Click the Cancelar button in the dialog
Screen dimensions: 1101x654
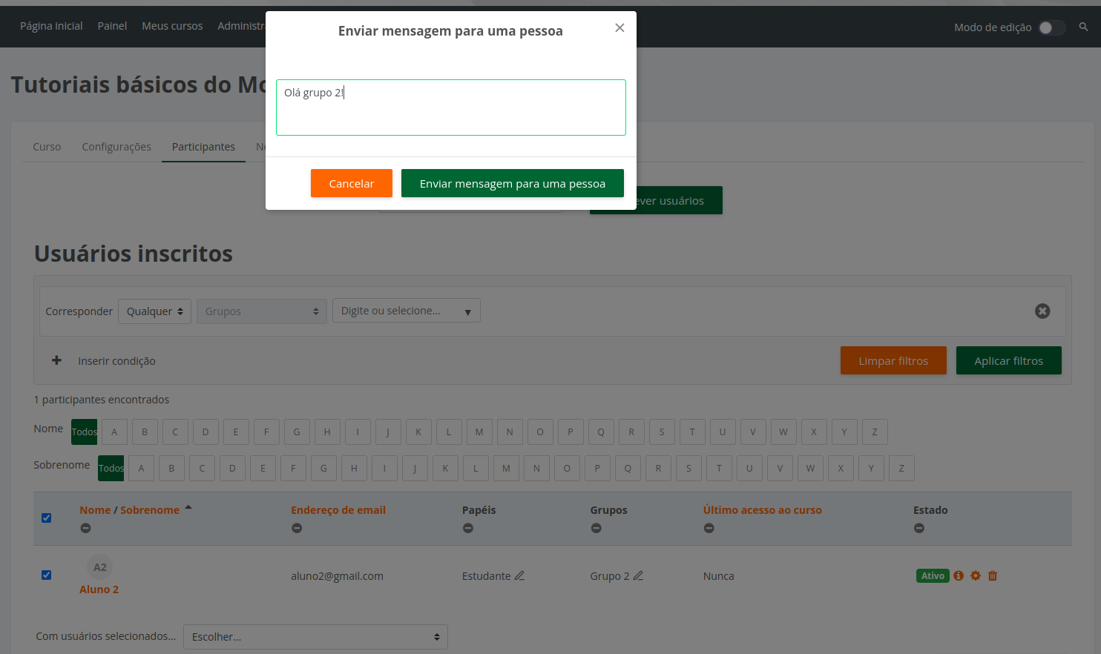click(351, 183)
